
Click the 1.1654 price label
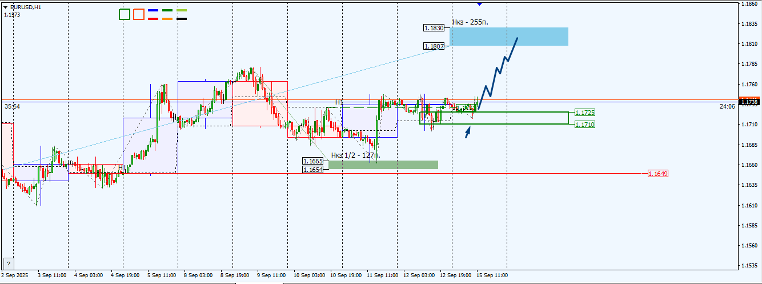(x=312, y=170)
